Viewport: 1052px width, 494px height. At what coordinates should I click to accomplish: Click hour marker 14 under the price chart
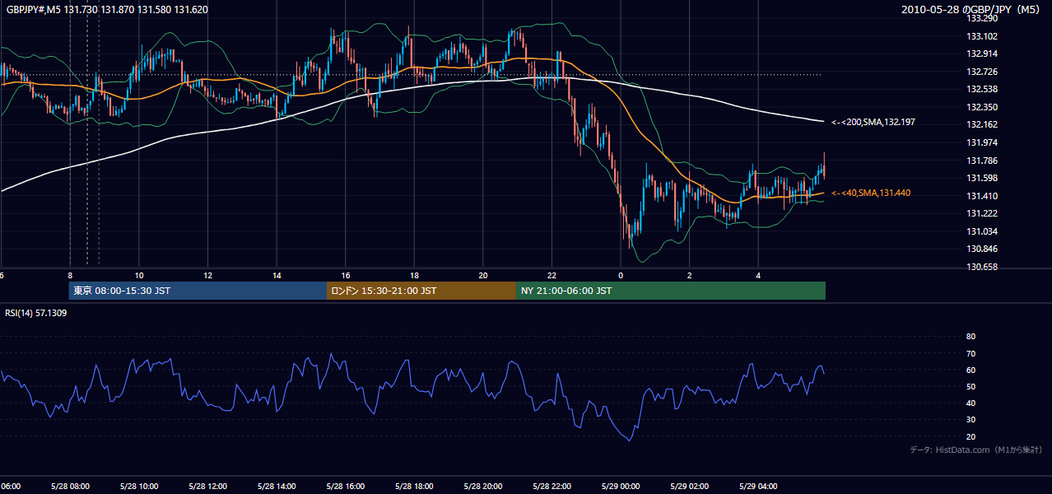277,276
